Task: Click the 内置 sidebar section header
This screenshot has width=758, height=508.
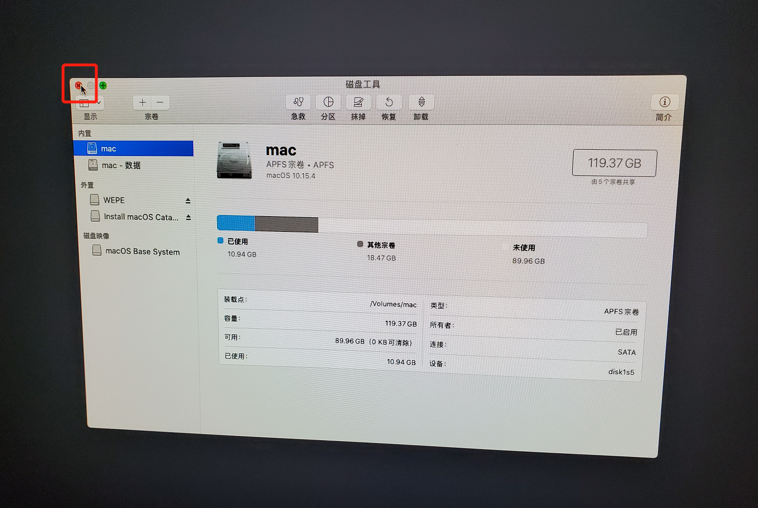Action: [x=85, y=133]
